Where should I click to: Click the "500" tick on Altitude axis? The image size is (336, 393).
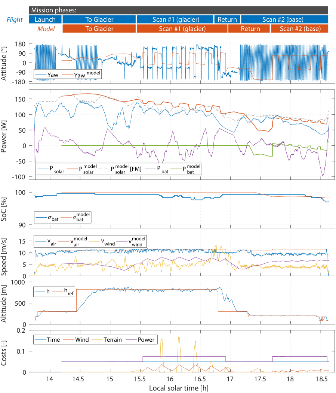[20, 303]
